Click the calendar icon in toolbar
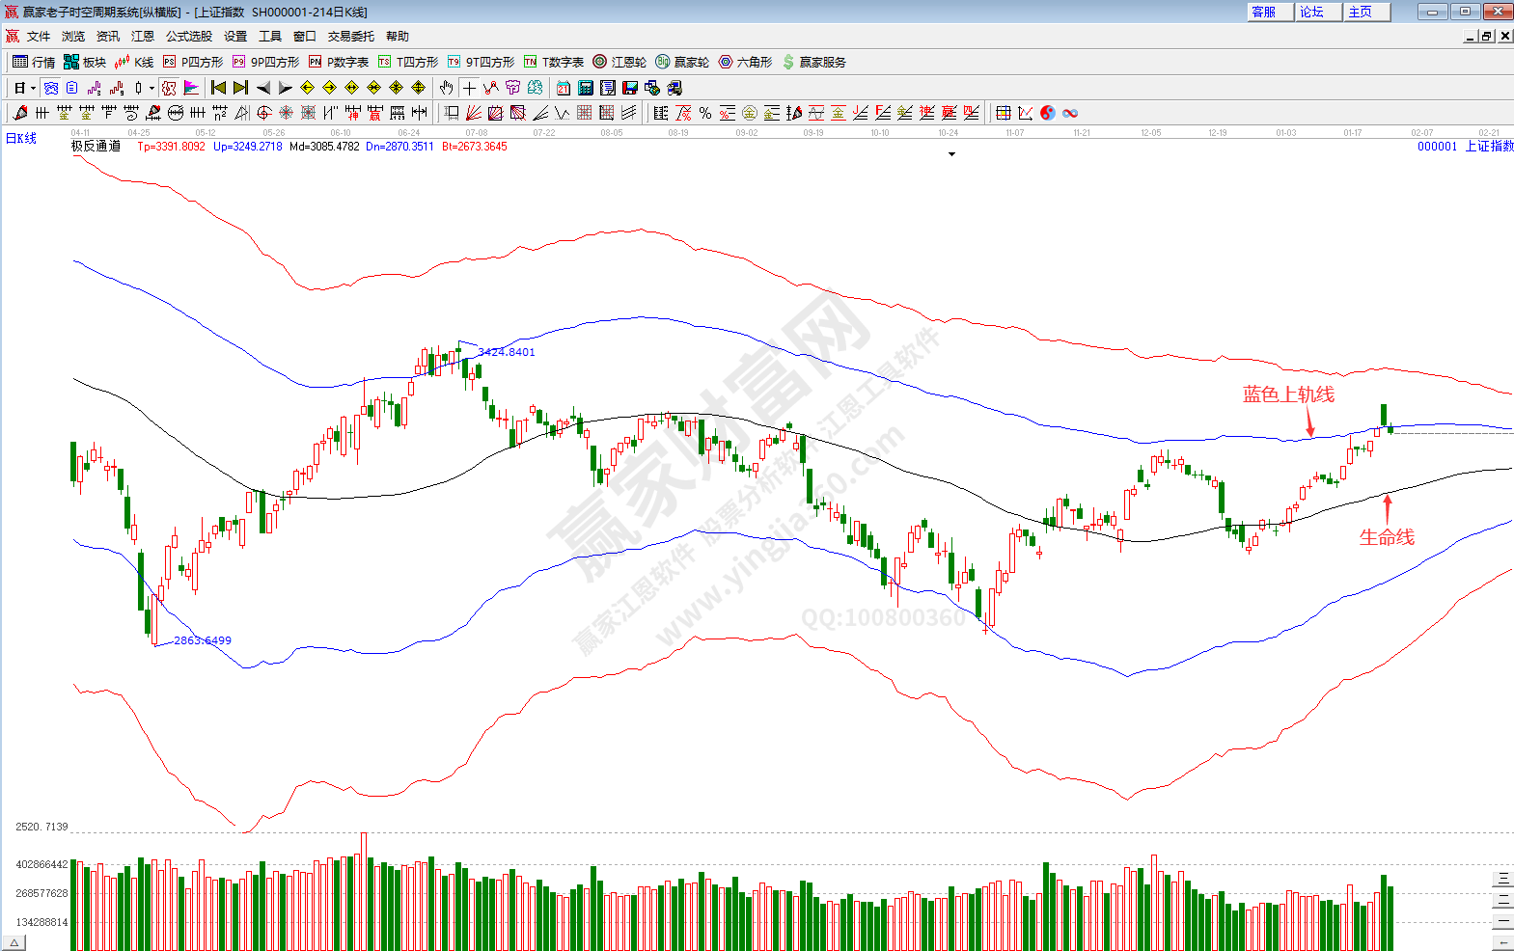This screenshot has width=1514, height=951. click(x=564, y=88)
